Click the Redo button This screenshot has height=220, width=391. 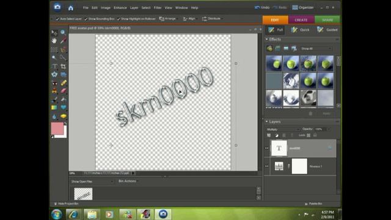pyautogui.click(x=280, y=7)
